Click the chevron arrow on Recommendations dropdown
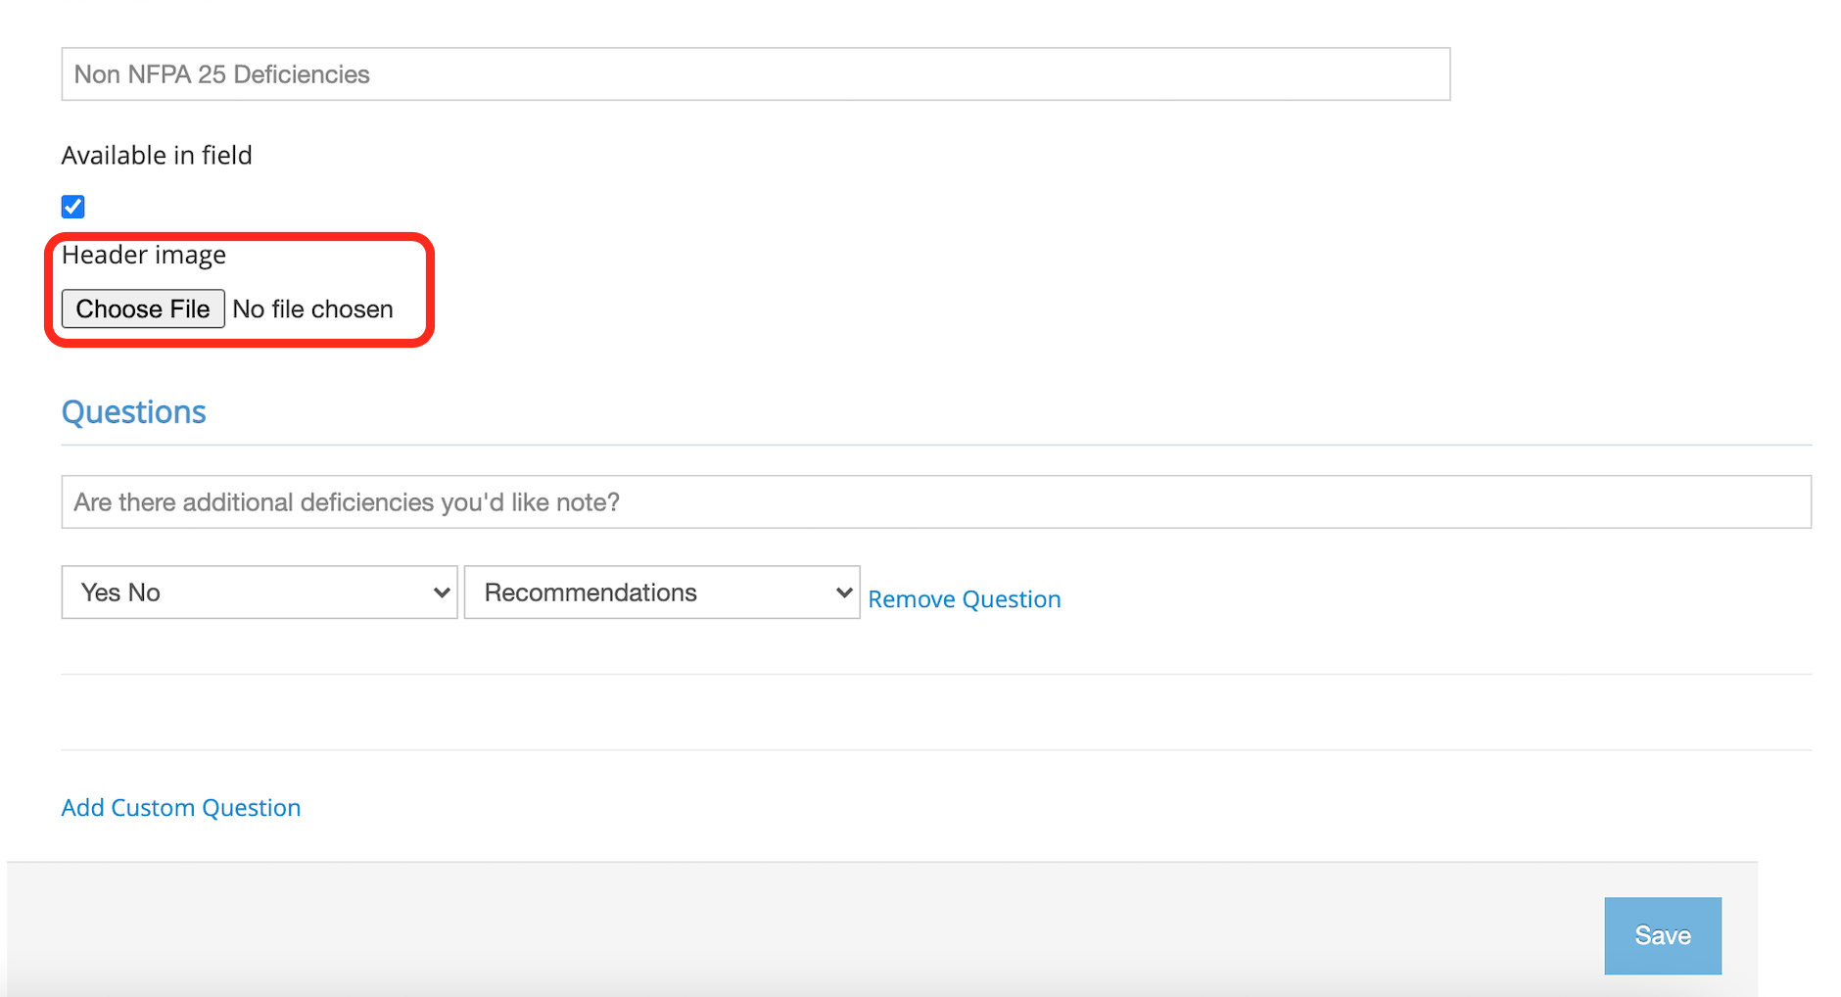The width and height of the screenshot is (1841, 997). tap(843, 593)
